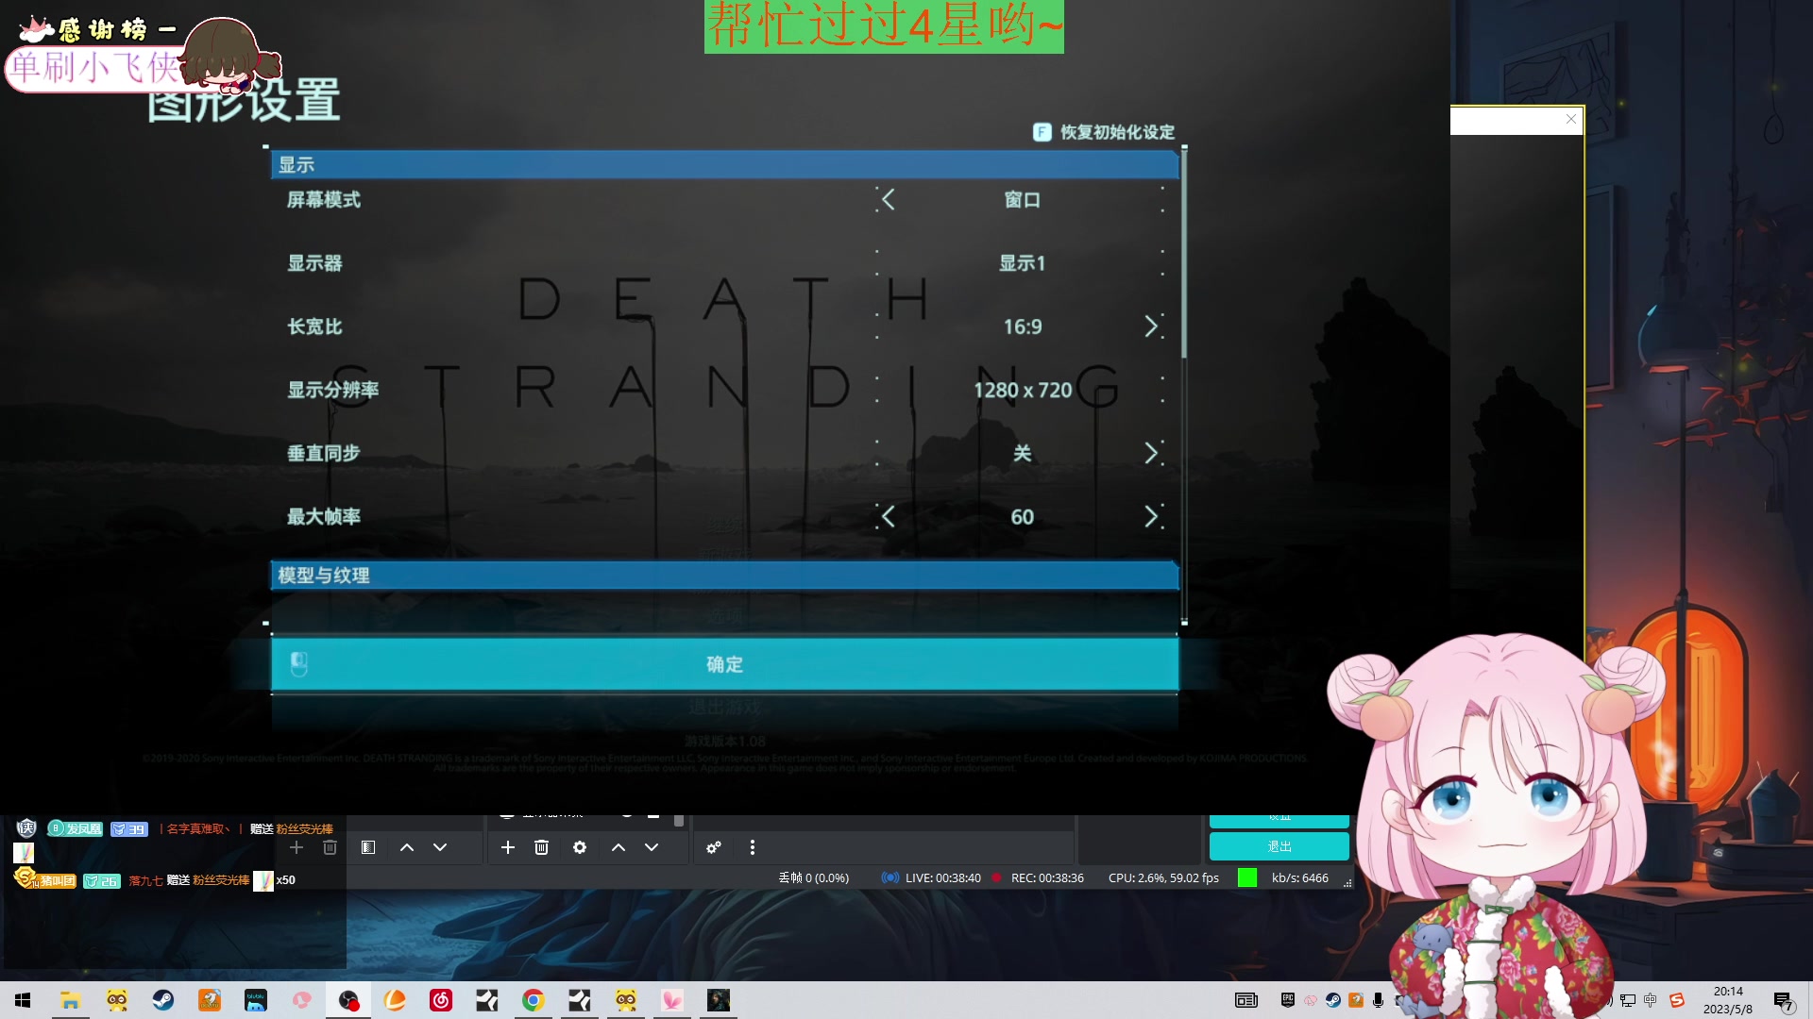The width and height of the screenshot is (1813, 1019).
Task: Click the 60 max frame rate value
Action: 1023,516
